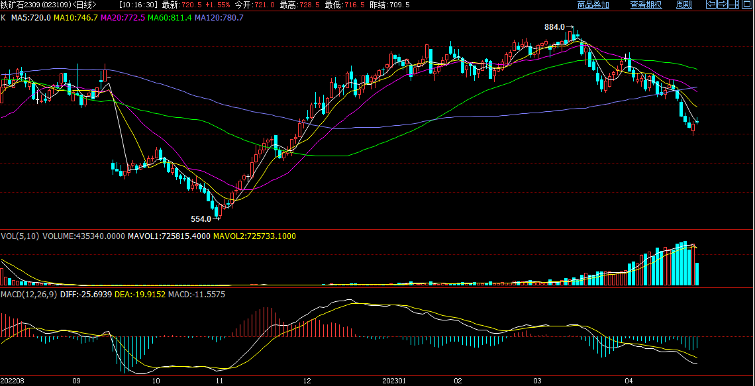Click the 03 month axis label

(x=536, y=381)
